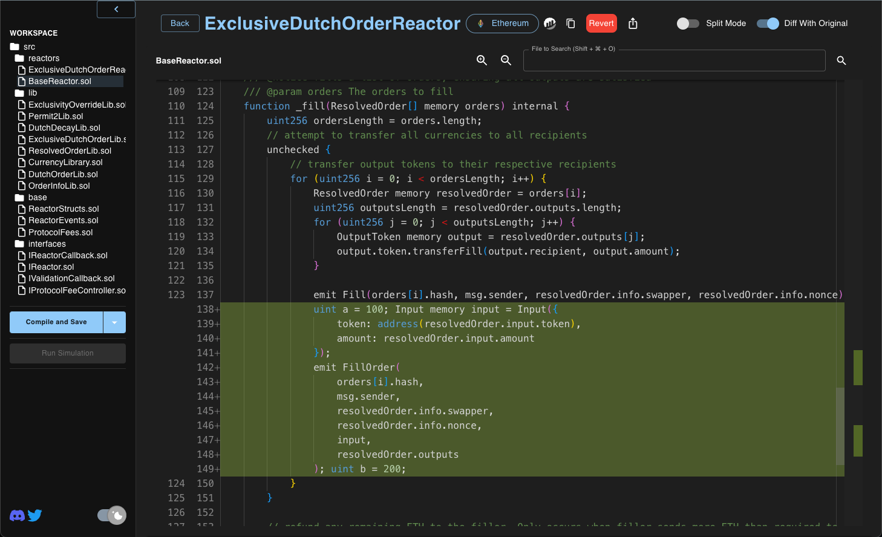Image resolution: width=882 pixels, height=537 pixels.
Task: Open the Discord link icon
Action: click(17, 515)
